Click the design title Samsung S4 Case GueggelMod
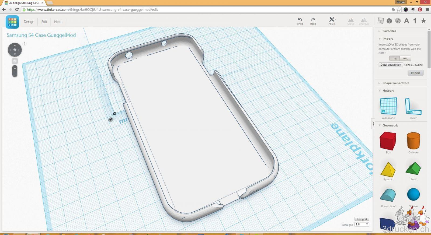This screenshot has width=431, height=235. (x=41, y=35)
